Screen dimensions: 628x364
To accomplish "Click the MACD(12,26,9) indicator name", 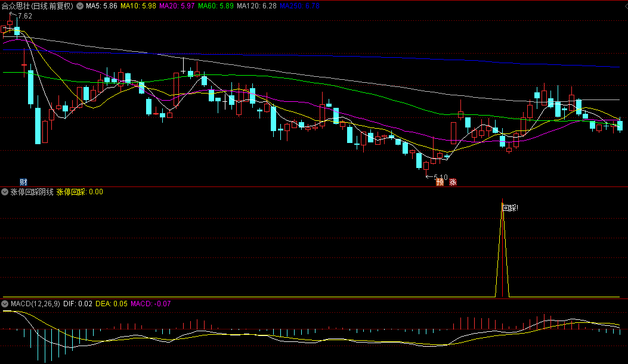I will pyautogui.click(x=35, y=304).
